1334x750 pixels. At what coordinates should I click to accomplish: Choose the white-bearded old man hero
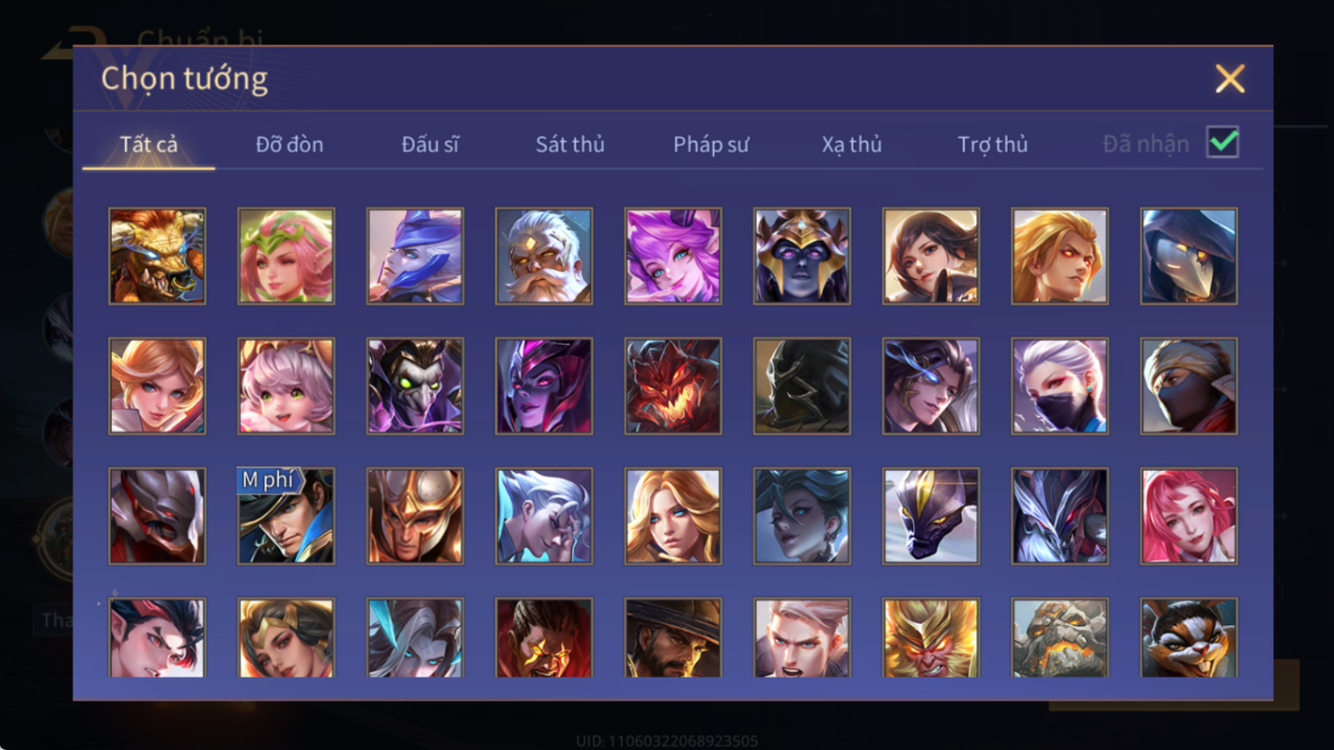tap(544, 256)
